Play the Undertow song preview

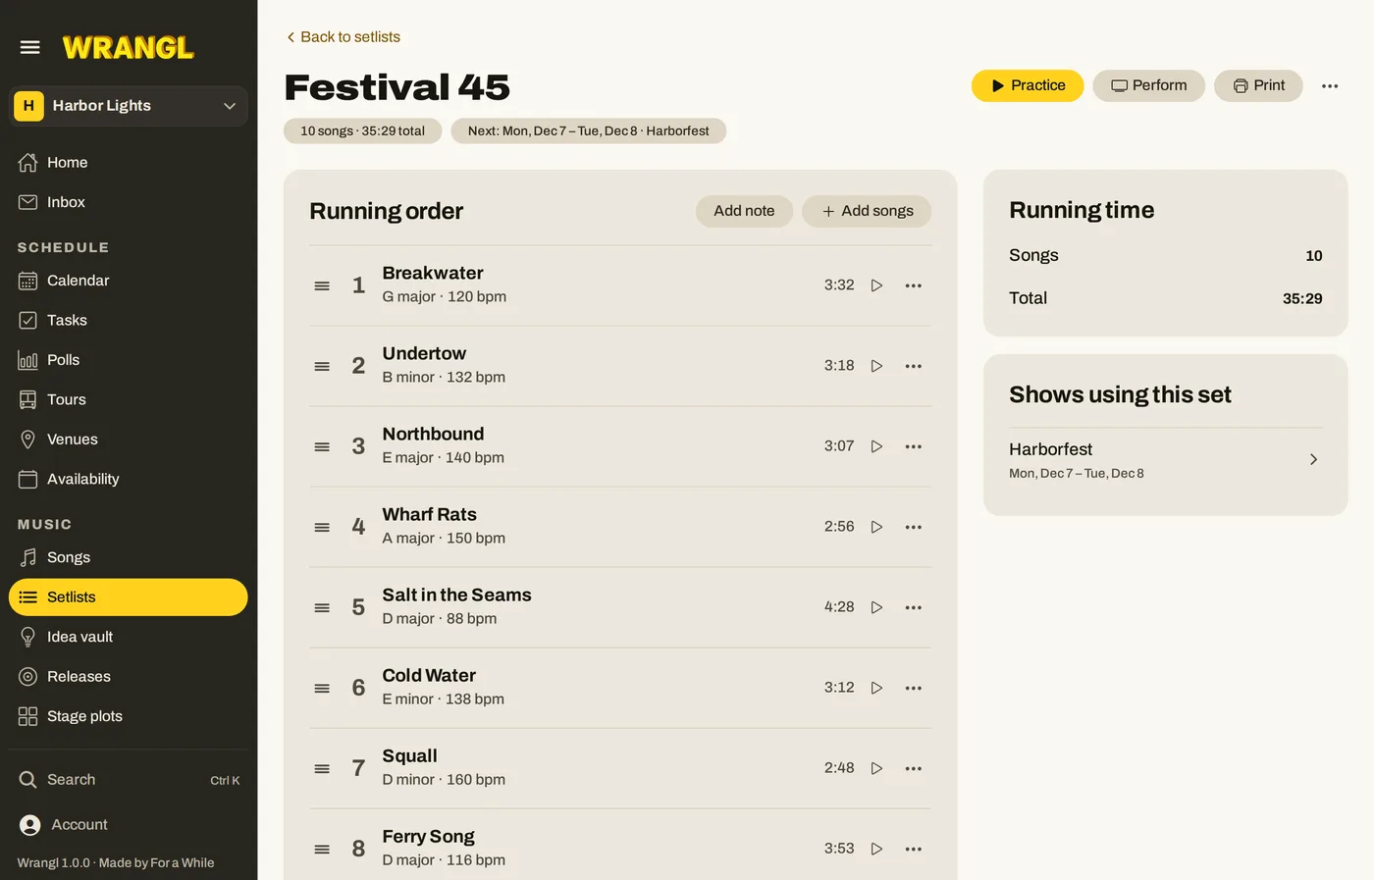877,366
